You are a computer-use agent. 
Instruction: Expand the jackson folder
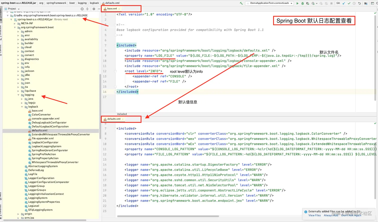point(18,71)
